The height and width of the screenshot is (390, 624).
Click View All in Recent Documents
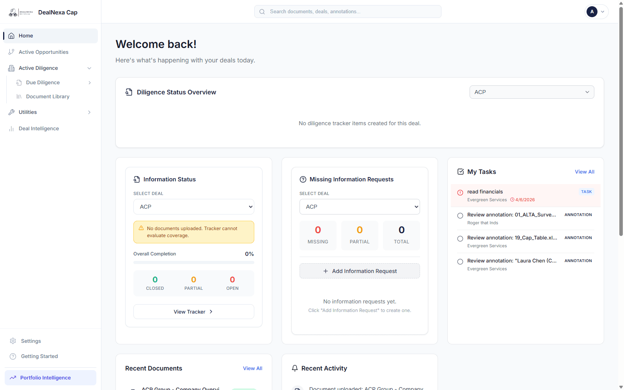253,369
